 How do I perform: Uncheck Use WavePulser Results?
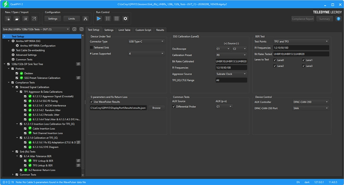coord(91,102)
